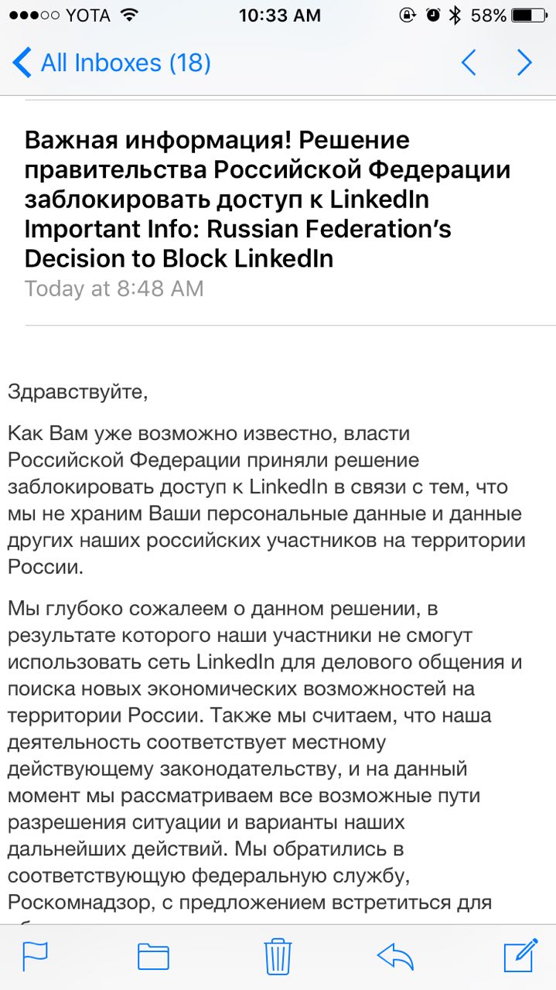Tap the battery icon in status bar

[534, 15]
